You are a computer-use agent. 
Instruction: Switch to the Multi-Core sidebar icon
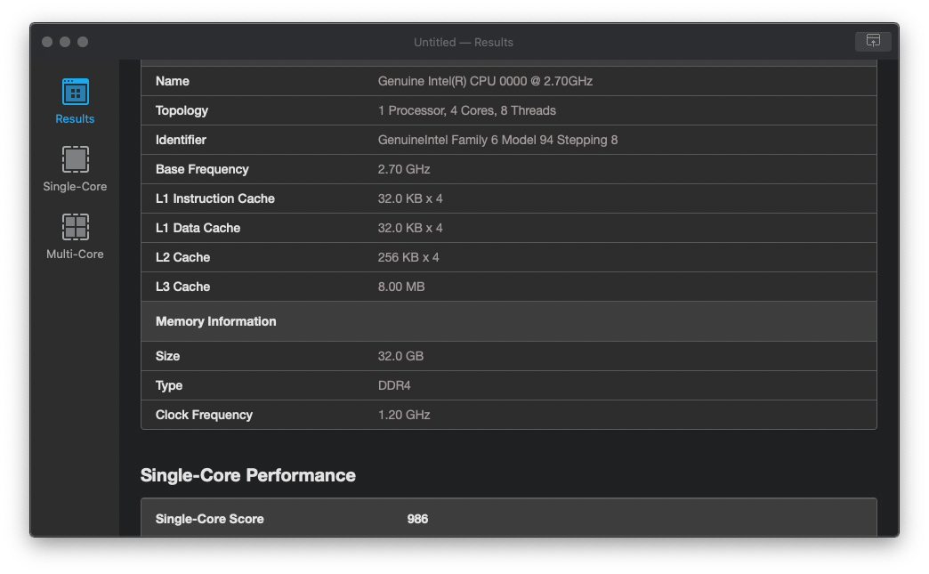[x=75, y=228]
